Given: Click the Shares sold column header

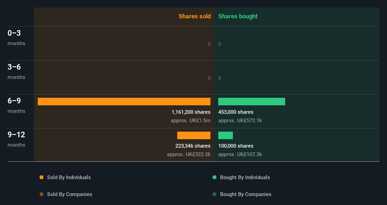Looking at the screenshot, I should [195, 16].
